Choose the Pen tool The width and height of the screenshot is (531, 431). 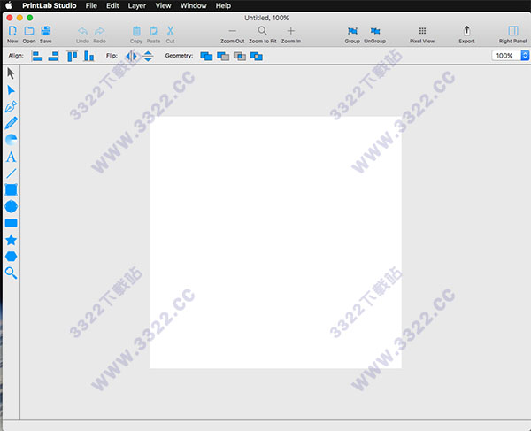tap(11, 107)
